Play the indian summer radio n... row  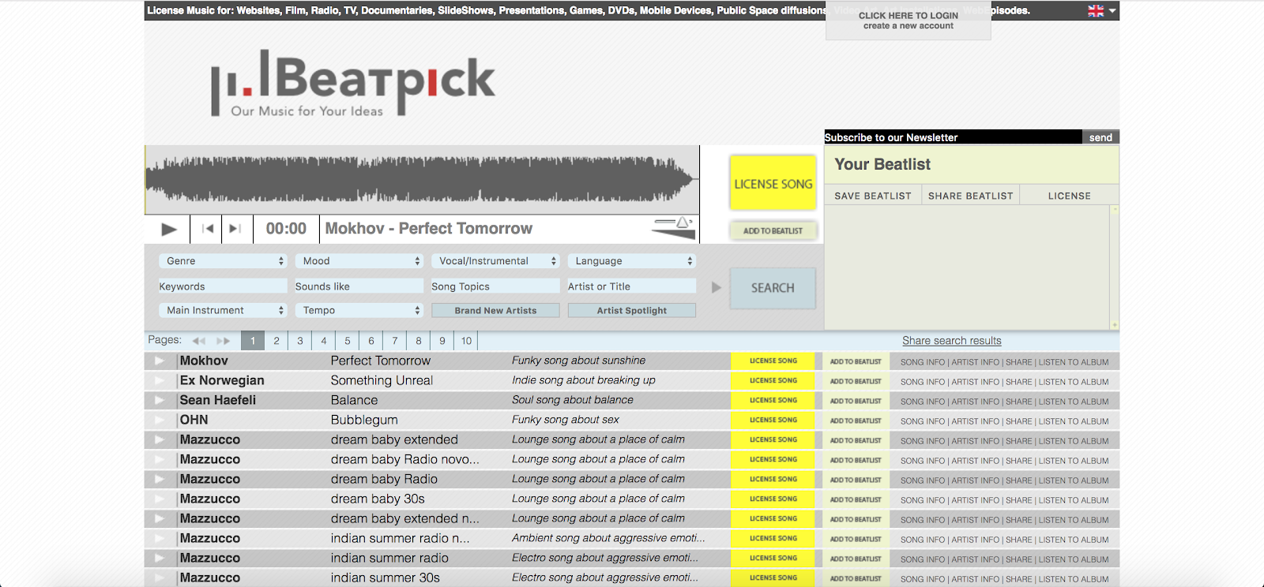coord(160,538)
